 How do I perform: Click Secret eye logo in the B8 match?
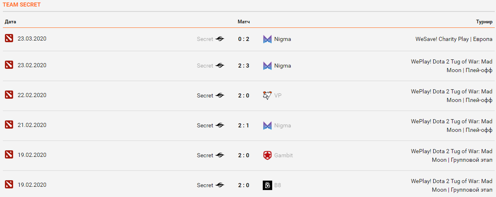point(220,185)
